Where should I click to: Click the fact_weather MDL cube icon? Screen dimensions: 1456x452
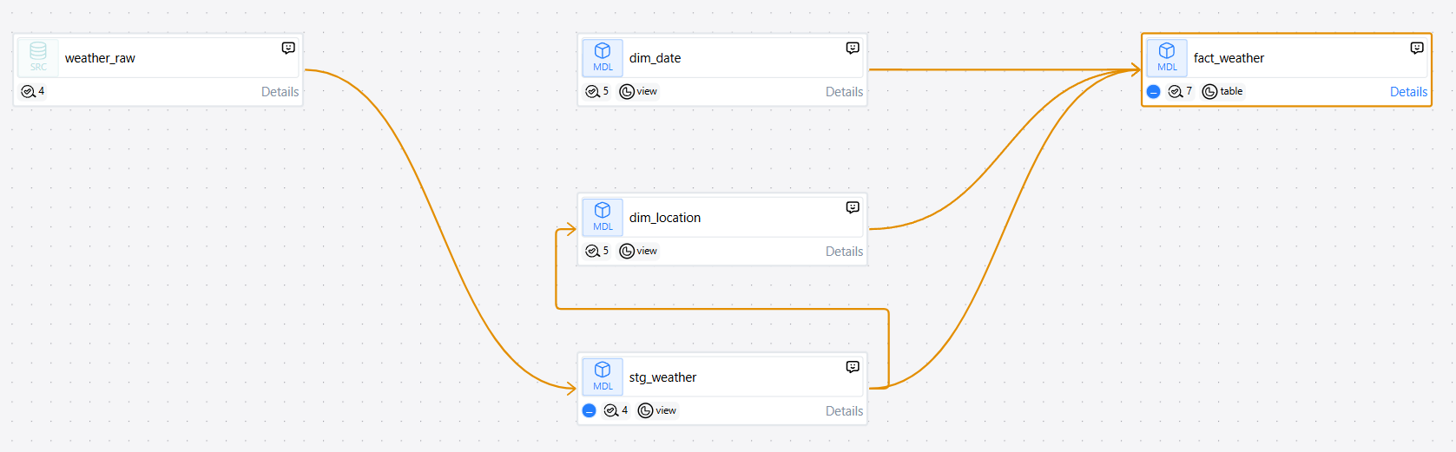(x=1167, y=57)
